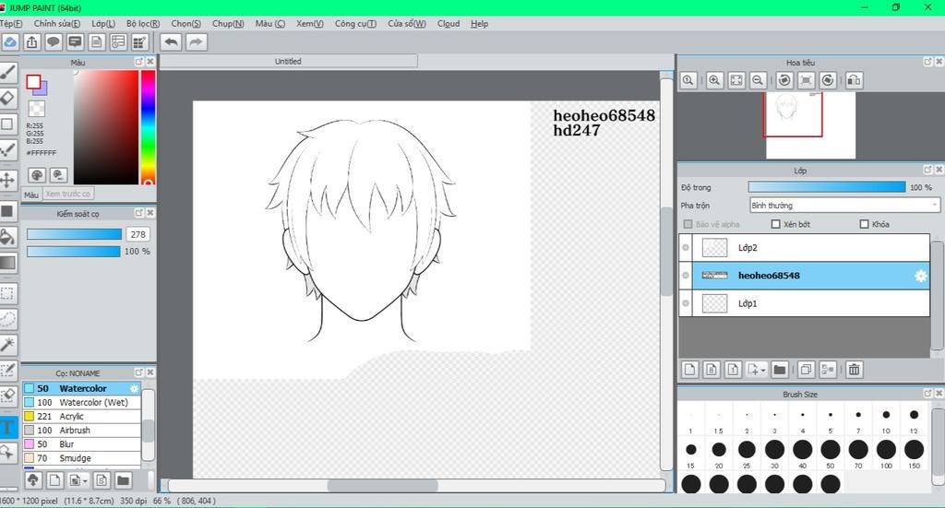Open settings gear of Watercolor brush

coord(134,389)
